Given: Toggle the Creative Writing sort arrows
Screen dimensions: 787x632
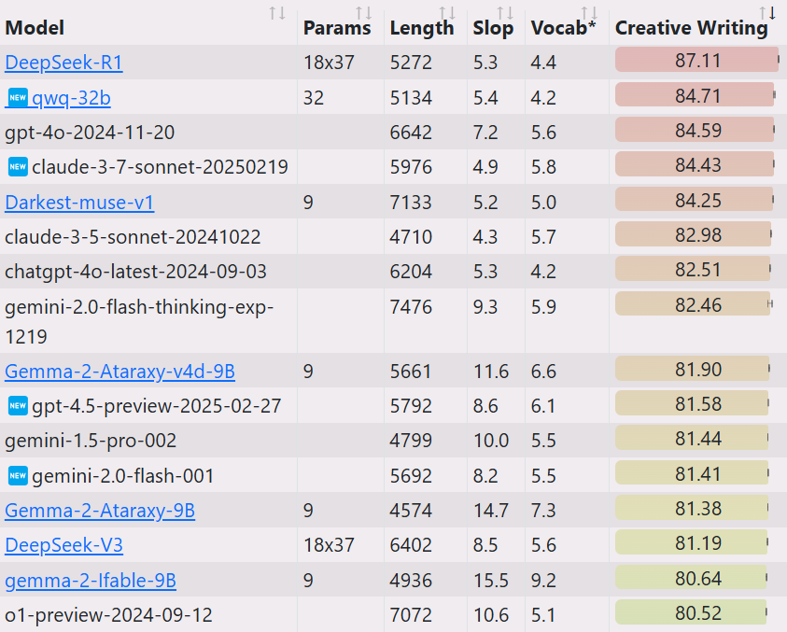Looking at the screenshot, I should [x=767, y=13].
